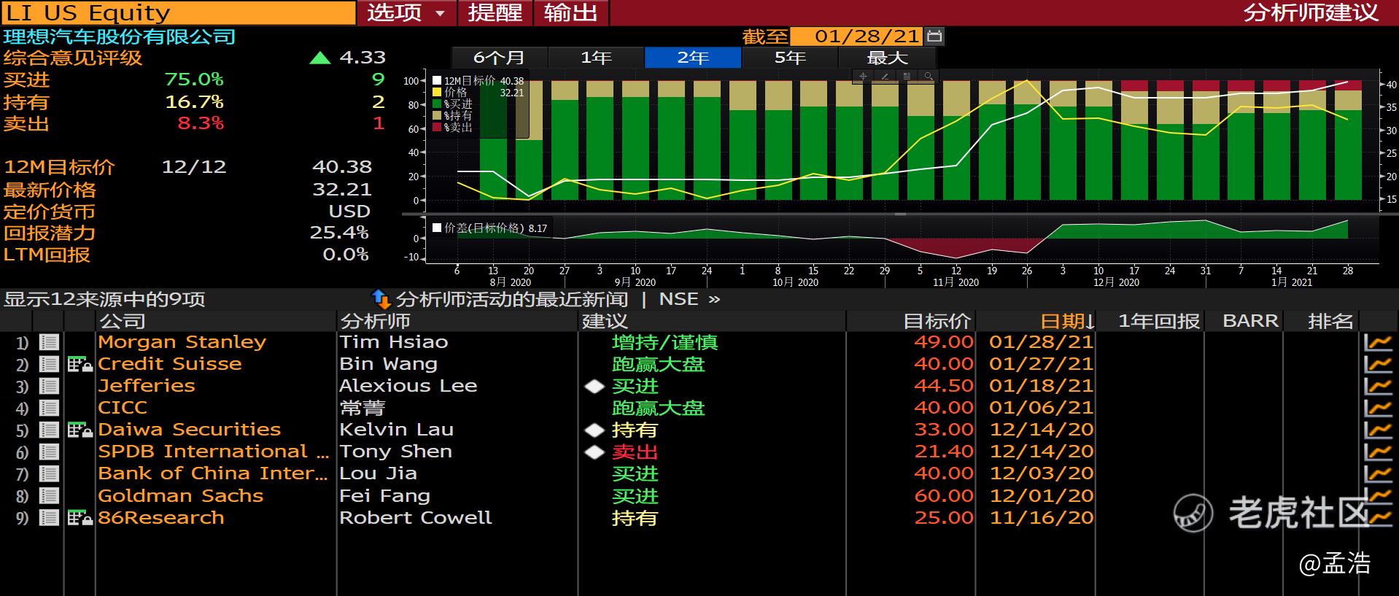Show Credit Suisse recommendation history chart icon
This screenshot has height=596, width=1399.
tap(1379, 364)
